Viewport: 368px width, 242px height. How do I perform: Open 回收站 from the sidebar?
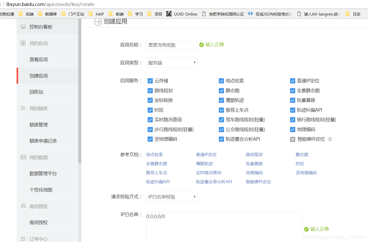37,92
